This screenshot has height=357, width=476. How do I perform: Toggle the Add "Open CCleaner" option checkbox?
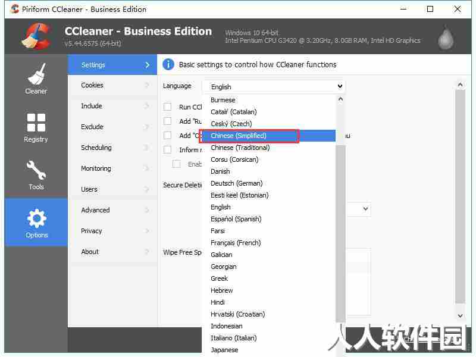click(x=167, y=136)
